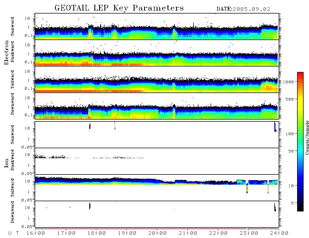The height and width of the screenshot is (238, 309).
Task: Click the Electron Duskward spectrogram panel
Action: click(157, 53)
